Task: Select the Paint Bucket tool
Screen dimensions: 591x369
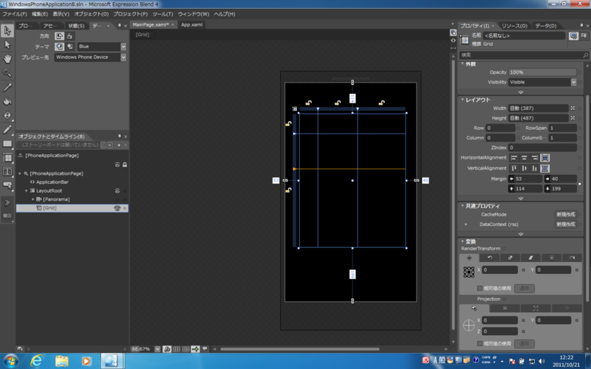Action: 7,101
